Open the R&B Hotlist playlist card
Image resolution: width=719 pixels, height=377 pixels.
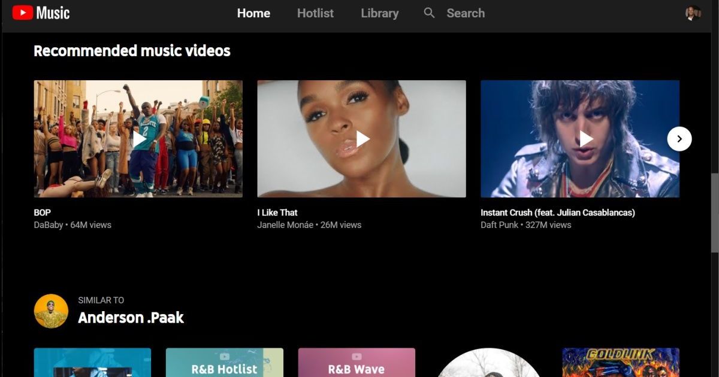[x=224, y=363]
